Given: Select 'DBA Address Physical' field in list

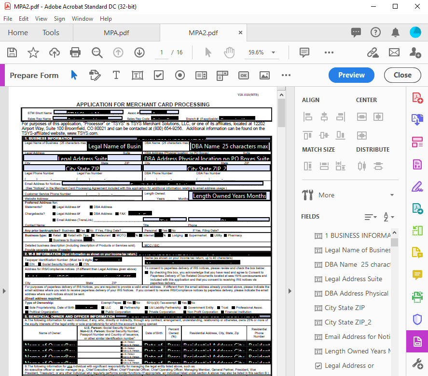Looking at the screenshot, I should tap(357, 294).
